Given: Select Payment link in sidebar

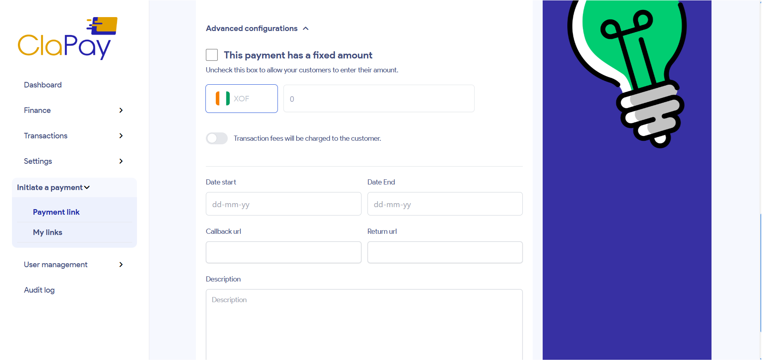Looking at the screenshot, I should coord(56,212).
